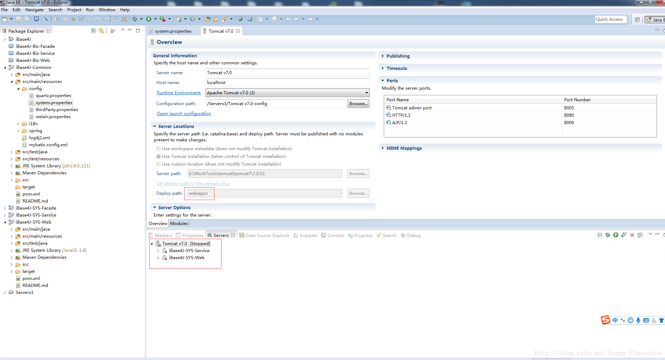The image size is (665, 360).
Task: Open the Project menu
Action: tap(74, 10)
